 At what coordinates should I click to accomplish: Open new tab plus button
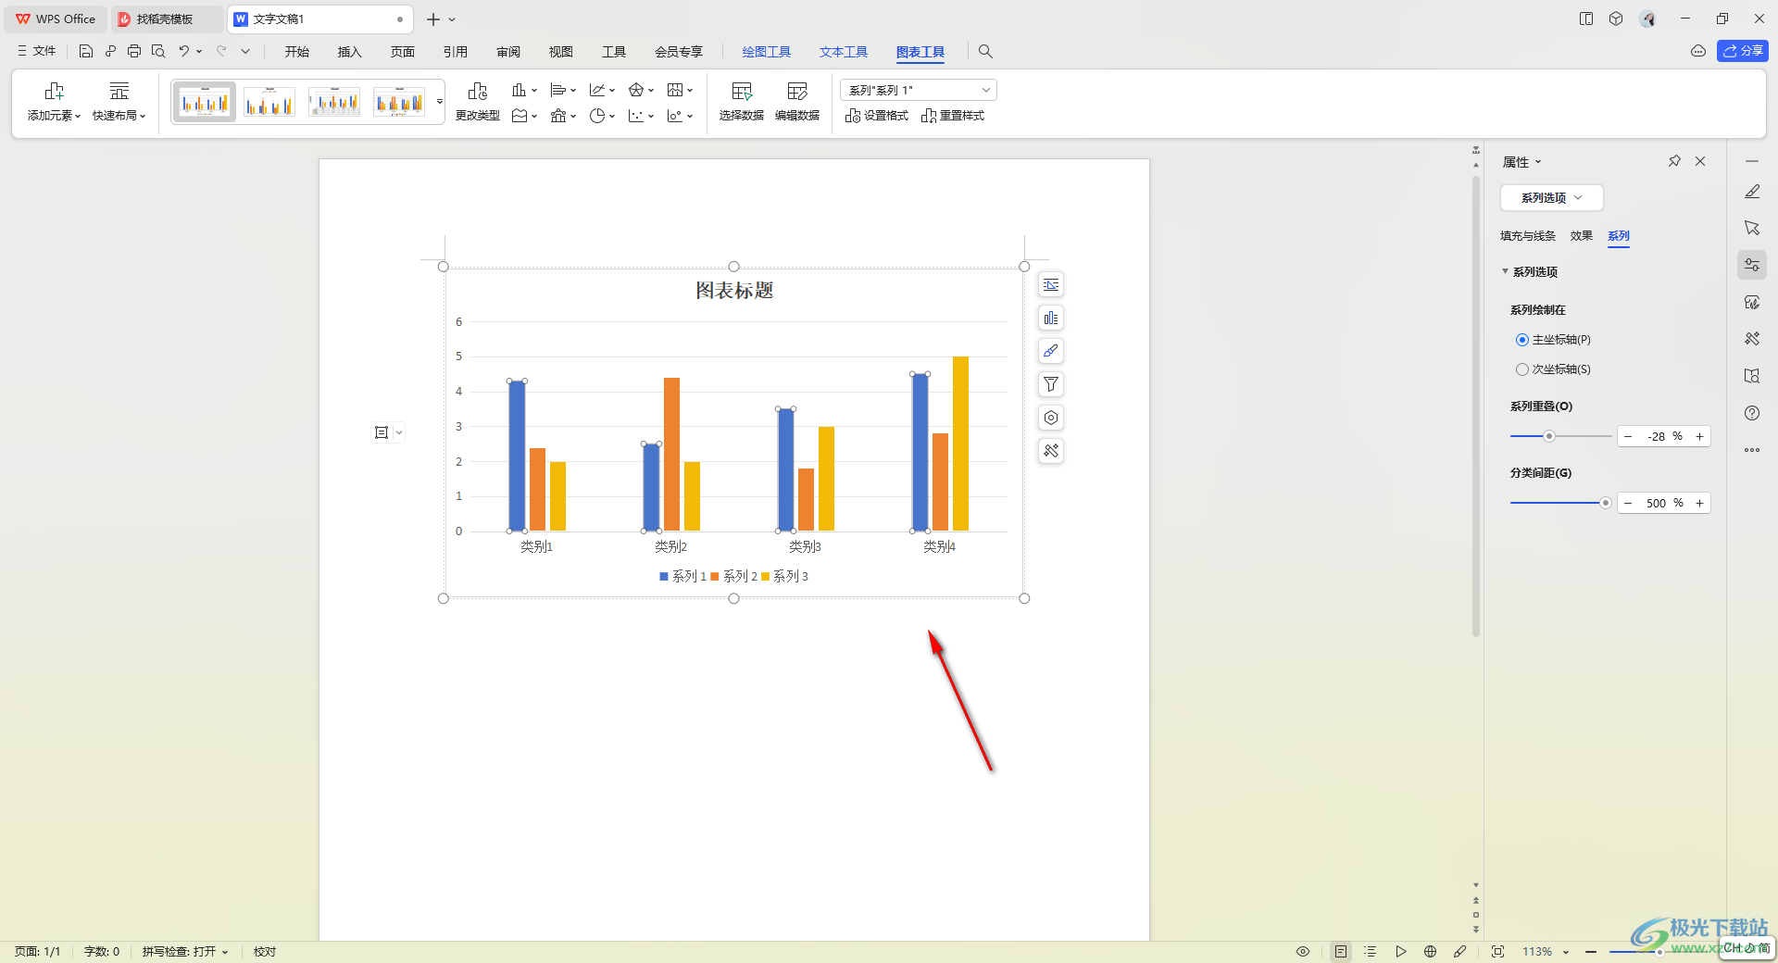click(432, 19)
